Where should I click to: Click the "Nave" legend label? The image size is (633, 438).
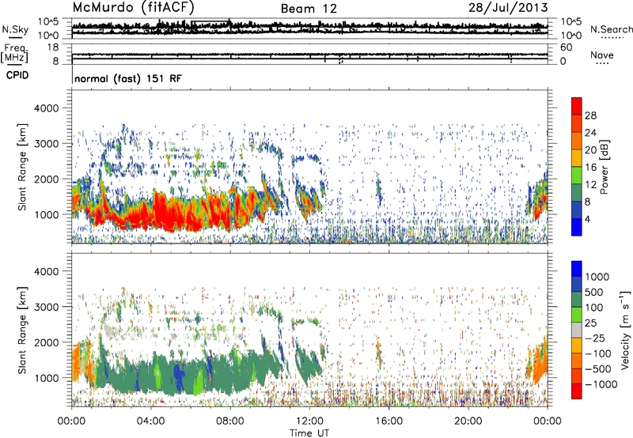(601, 55)
